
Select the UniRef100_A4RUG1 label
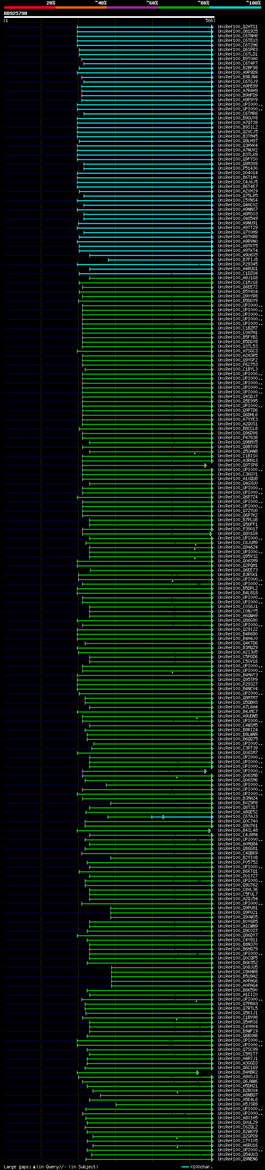[x=237, y=269]
